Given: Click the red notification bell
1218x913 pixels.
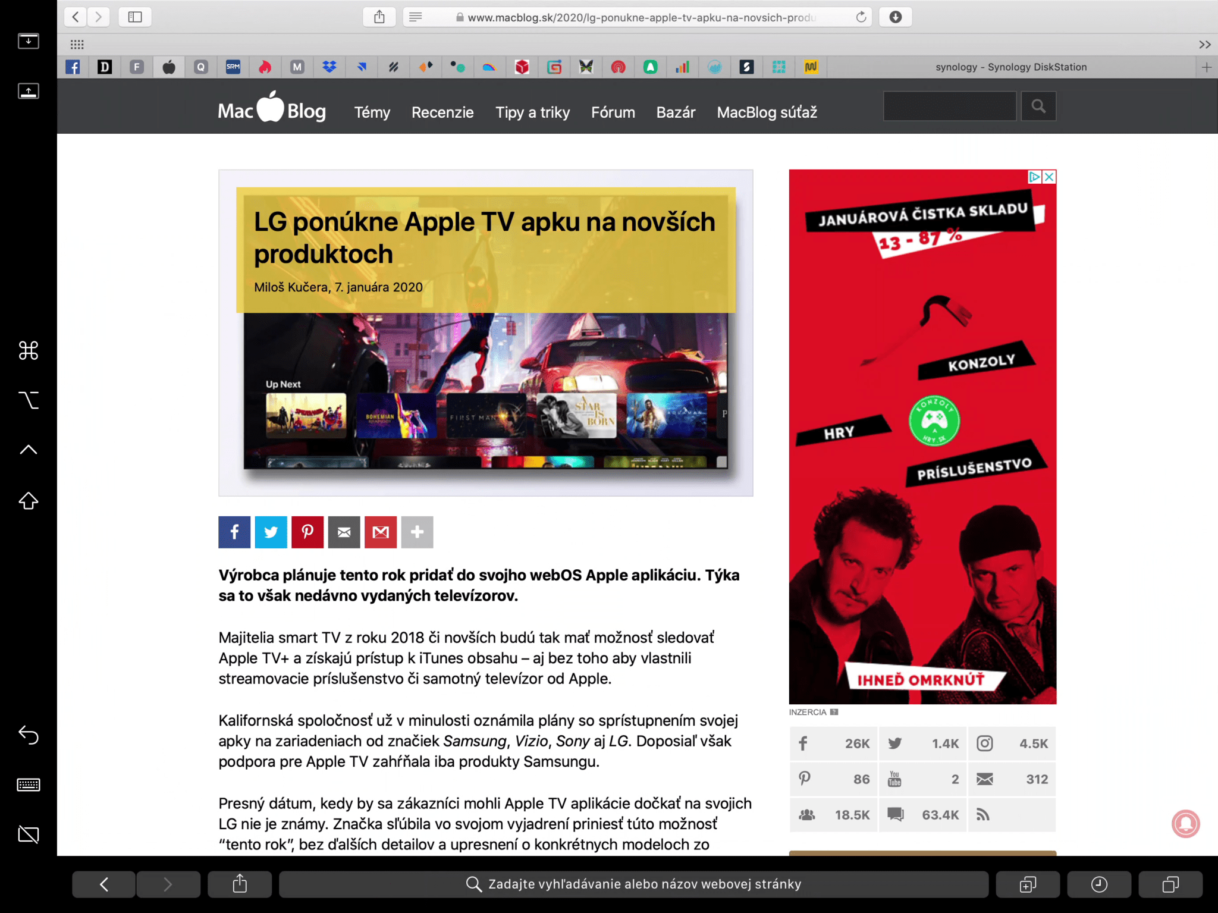Looking at the screenshot, I should 1185,824.
